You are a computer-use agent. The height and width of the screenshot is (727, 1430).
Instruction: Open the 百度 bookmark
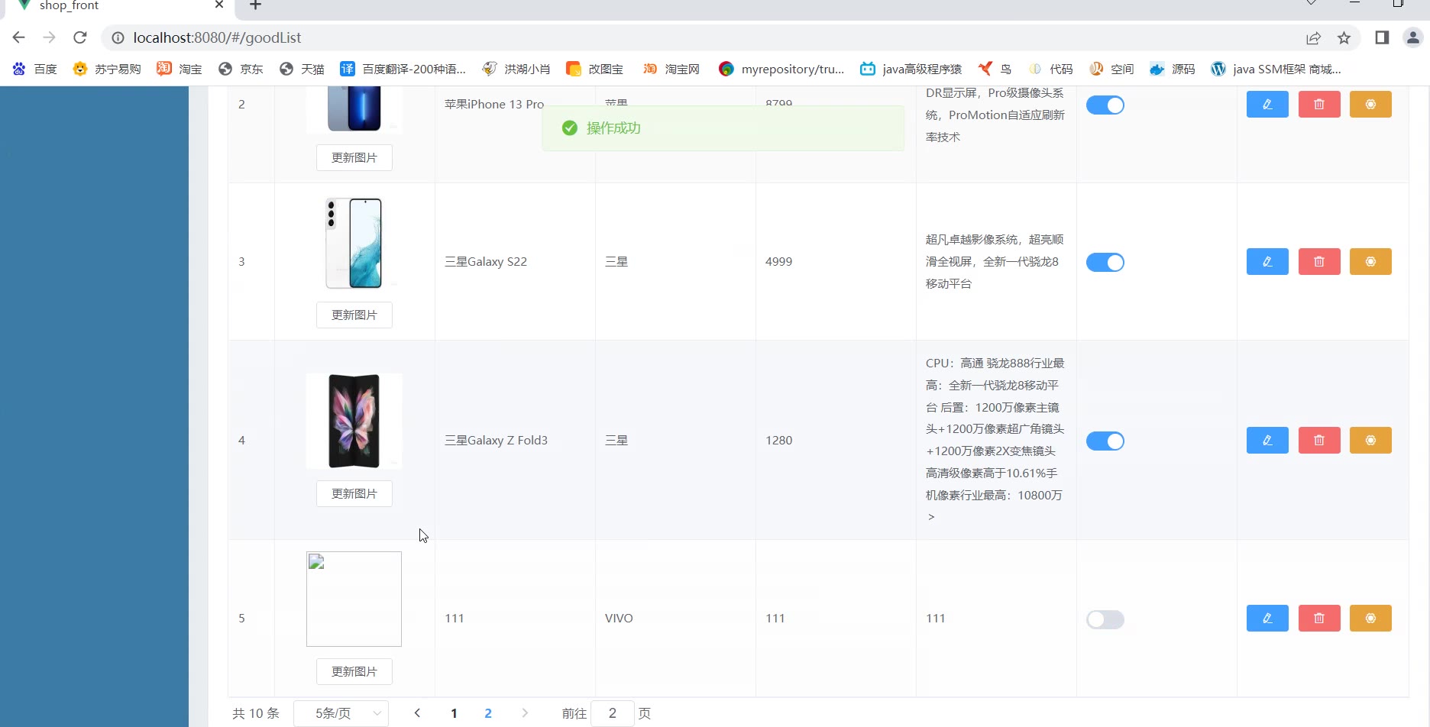[x=35, y=69]
